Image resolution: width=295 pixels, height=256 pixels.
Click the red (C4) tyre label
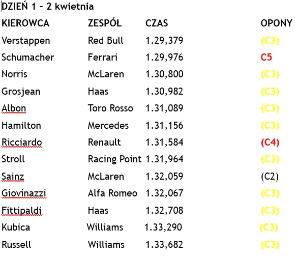(270, 143)
